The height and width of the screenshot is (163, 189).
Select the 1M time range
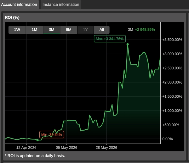(x=34, y=30)
